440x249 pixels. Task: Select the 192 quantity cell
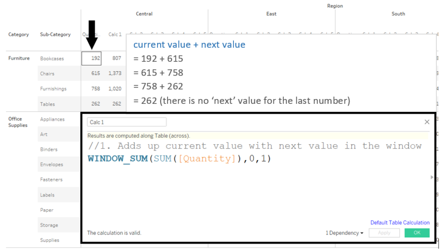tap(92, 58)
